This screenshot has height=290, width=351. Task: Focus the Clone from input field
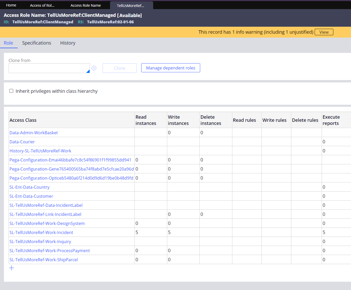tap(49, 68)
